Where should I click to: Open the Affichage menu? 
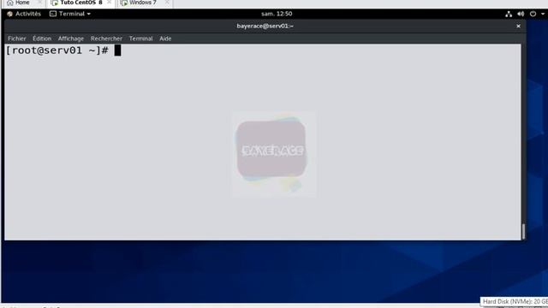71,38
